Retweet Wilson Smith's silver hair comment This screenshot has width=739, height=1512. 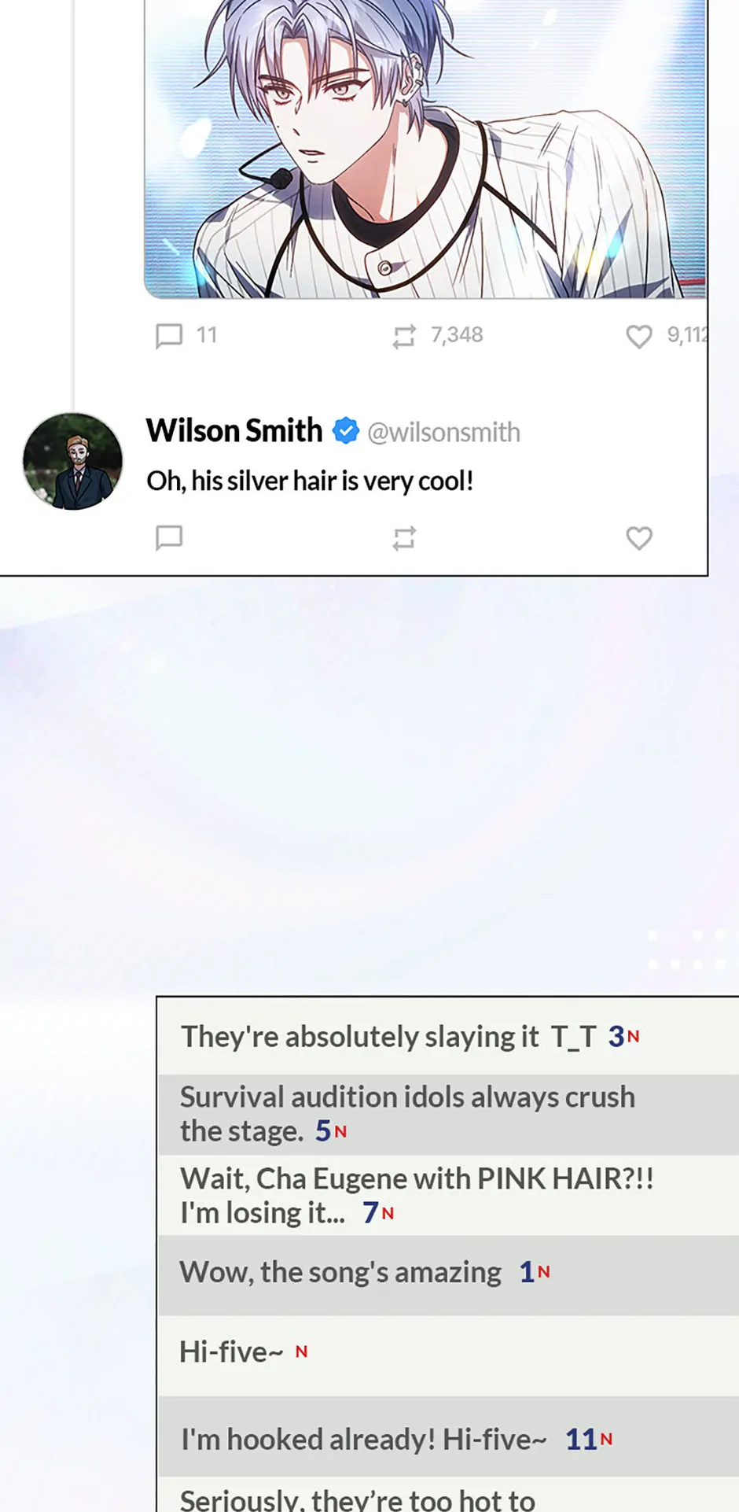pyautogui.click(x=404, y=538)
